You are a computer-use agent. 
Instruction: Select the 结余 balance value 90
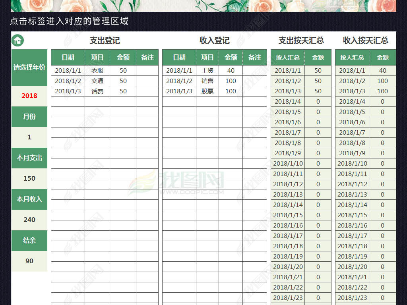pyautogui.click(x=29, y=261)
